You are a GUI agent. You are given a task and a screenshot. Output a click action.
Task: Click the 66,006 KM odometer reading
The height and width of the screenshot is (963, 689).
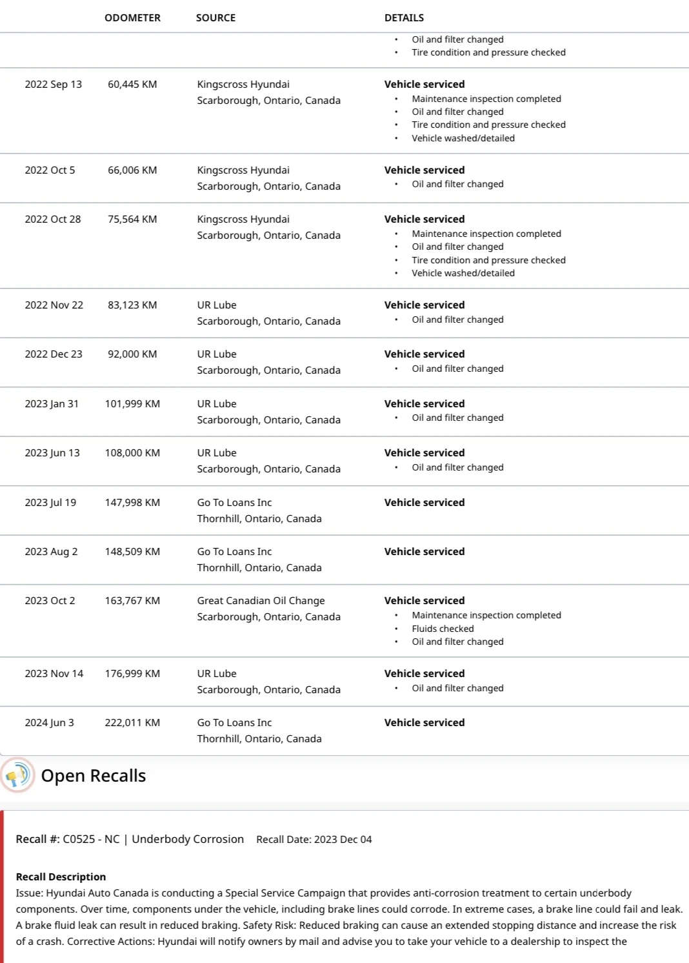point(132,170)
